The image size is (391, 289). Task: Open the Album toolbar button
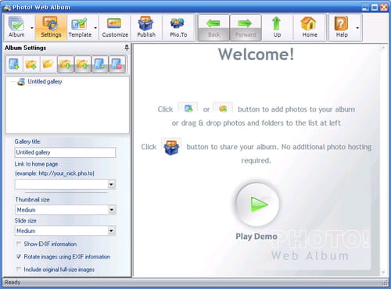[x=16, y=27]
